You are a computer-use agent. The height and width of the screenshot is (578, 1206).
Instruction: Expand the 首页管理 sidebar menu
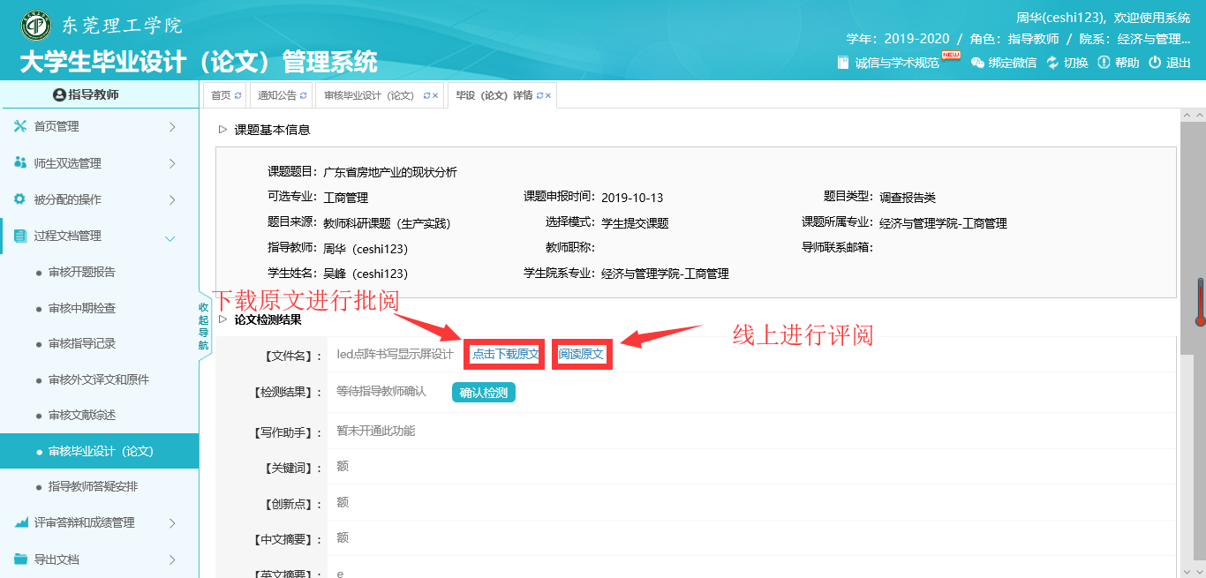[171, 127]
